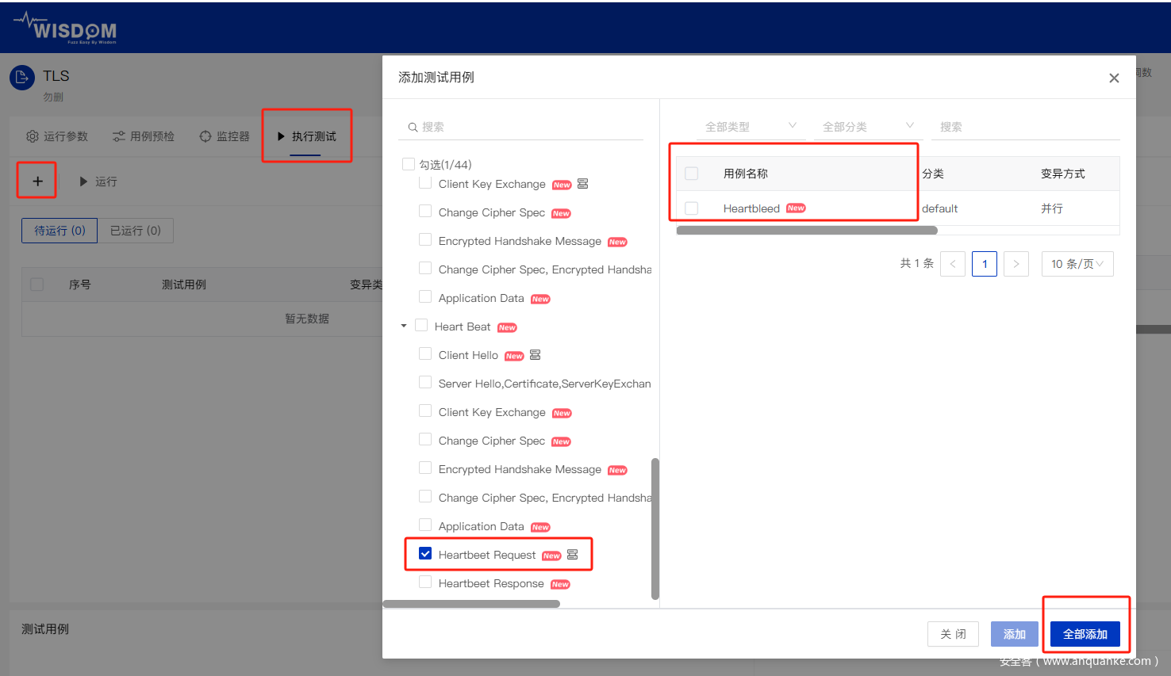Show the 已运行 (0) list

click(136, 231)
